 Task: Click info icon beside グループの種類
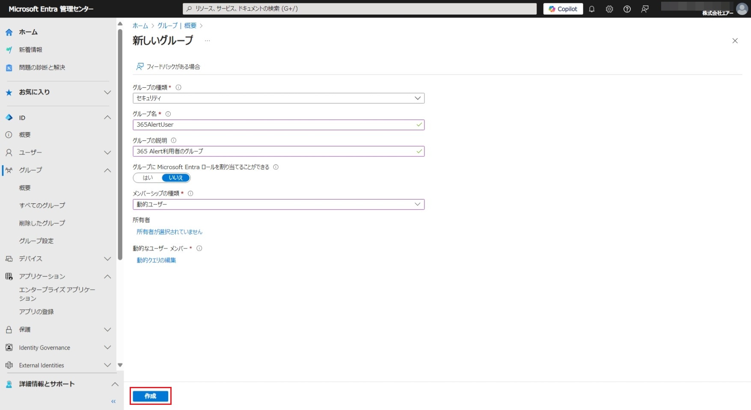click(x=178, y=87)
